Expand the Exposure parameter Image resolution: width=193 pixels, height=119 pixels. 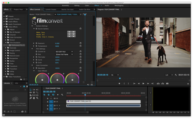pyautogui.click(x=34, y=43)
